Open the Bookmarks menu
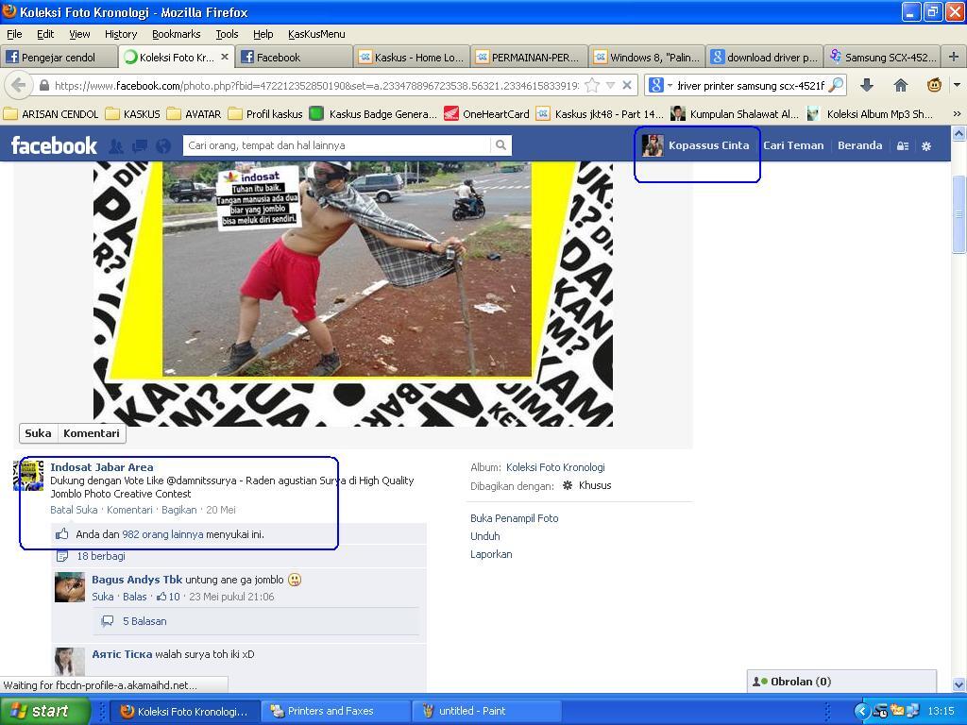967x725 pixels. pyautogui.click(x=176, y=34)
